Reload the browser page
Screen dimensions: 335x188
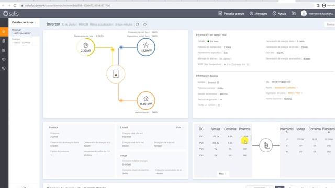15,6
